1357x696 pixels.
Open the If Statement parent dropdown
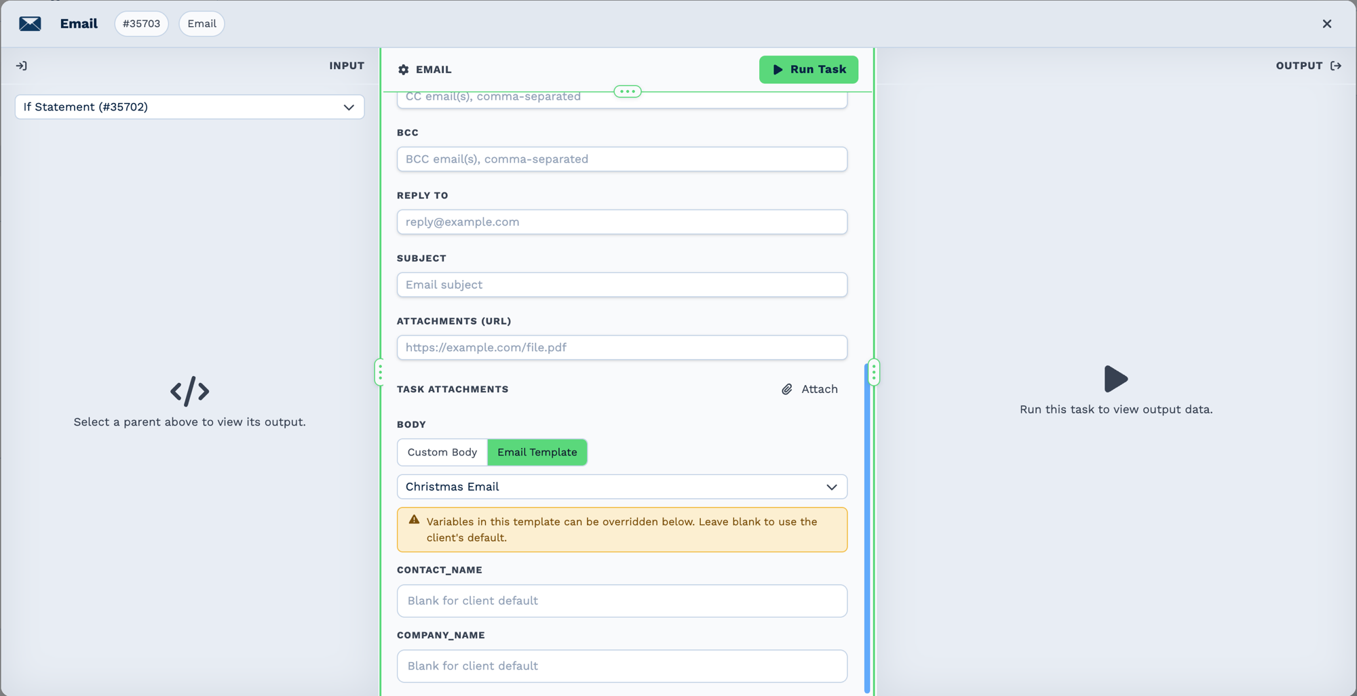pyautogui.click(x=190, y=107)
